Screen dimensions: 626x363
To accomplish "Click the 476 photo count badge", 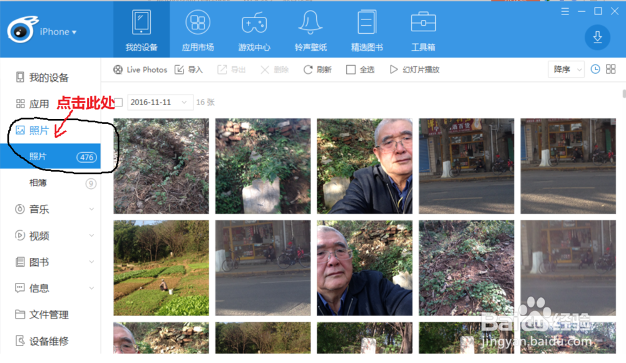I will (x=86, y=157).
